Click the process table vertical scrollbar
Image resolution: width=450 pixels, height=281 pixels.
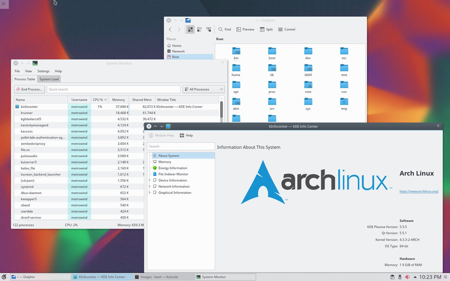click(221, 109)
